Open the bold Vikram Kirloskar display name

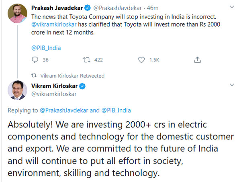(54, 86)
